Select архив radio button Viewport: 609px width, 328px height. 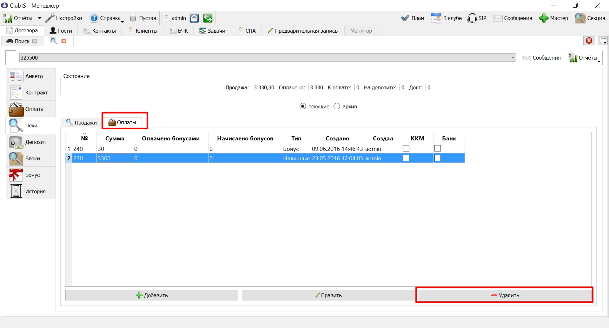point(337,106)
